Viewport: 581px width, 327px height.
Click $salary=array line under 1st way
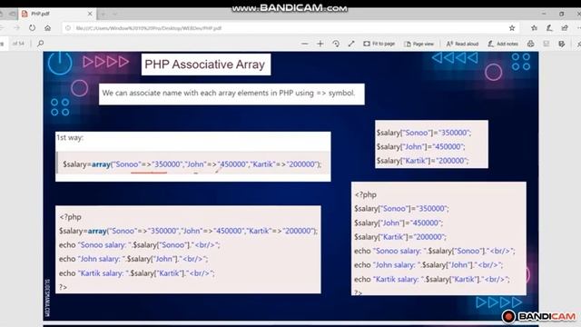point(192,164)
